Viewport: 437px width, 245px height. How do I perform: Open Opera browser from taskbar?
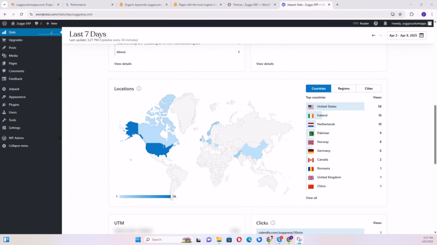pyautogui.click(x=239, y=239)
